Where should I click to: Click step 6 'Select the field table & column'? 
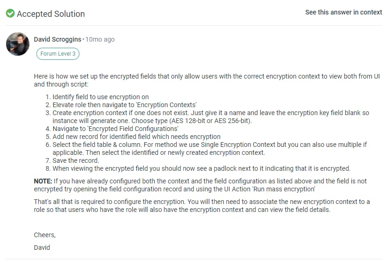pos(210,149)
